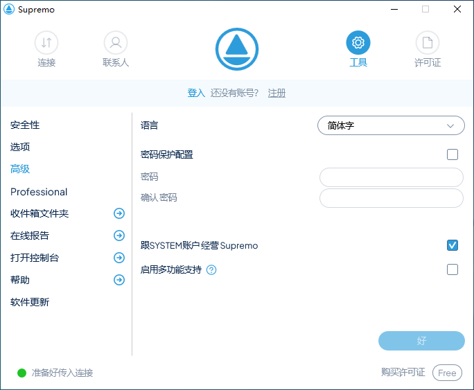This screenshot has width=474, height=390.
Task: Click 准备好传入连接 status text
Action: click(62, 373)
